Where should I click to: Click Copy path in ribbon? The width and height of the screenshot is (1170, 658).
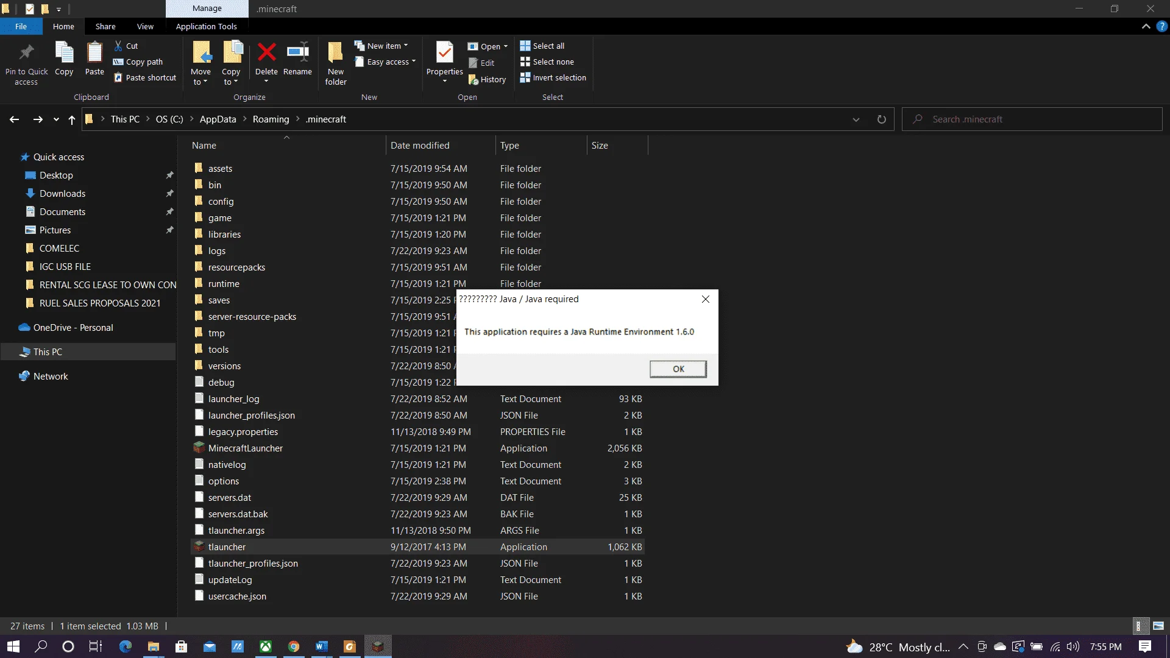coord(138,62)
